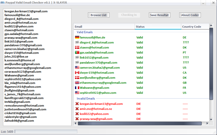Click the grayed Checking In button
The height and width of the screenshot is (135, 217).
(129, 15)
